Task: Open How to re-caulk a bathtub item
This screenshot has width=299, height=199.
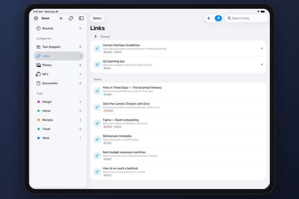Action: coord(178,172)
